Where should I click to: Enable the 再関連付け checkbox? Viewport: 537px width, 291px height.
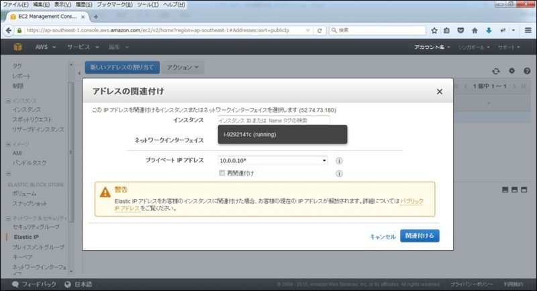pyautogui.click(x=222, y=173)
